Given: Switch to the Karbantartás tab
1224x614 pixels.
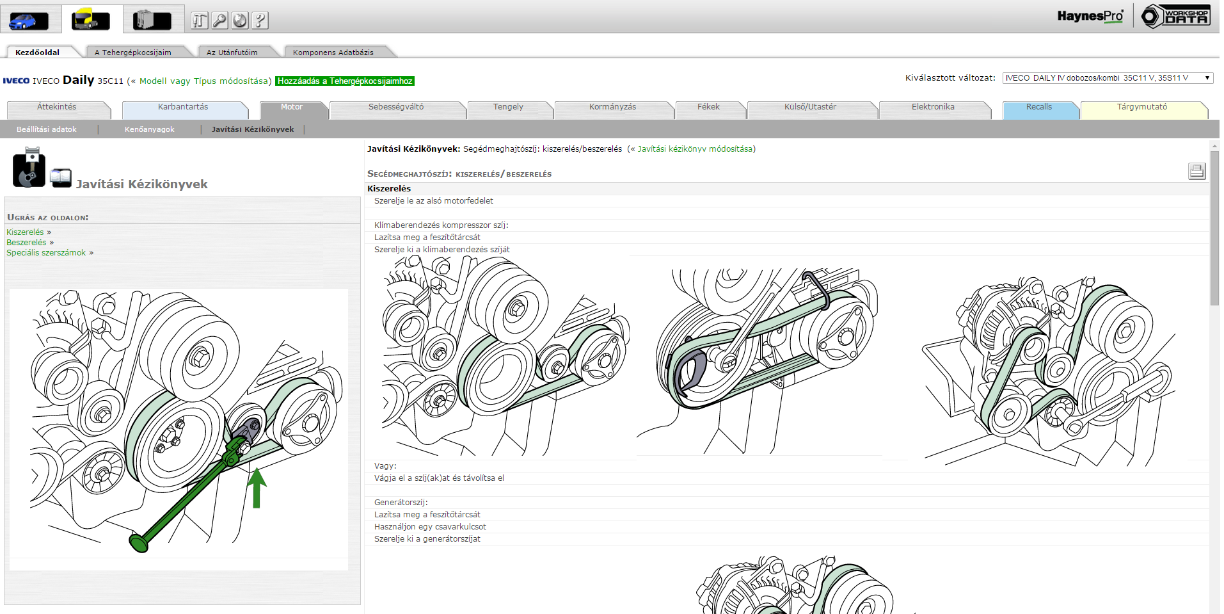Looking at the screenshot, I should (183, 108).
